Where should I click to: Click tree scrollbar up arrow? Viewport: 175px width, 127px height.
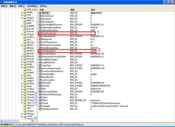coord(35,10)
